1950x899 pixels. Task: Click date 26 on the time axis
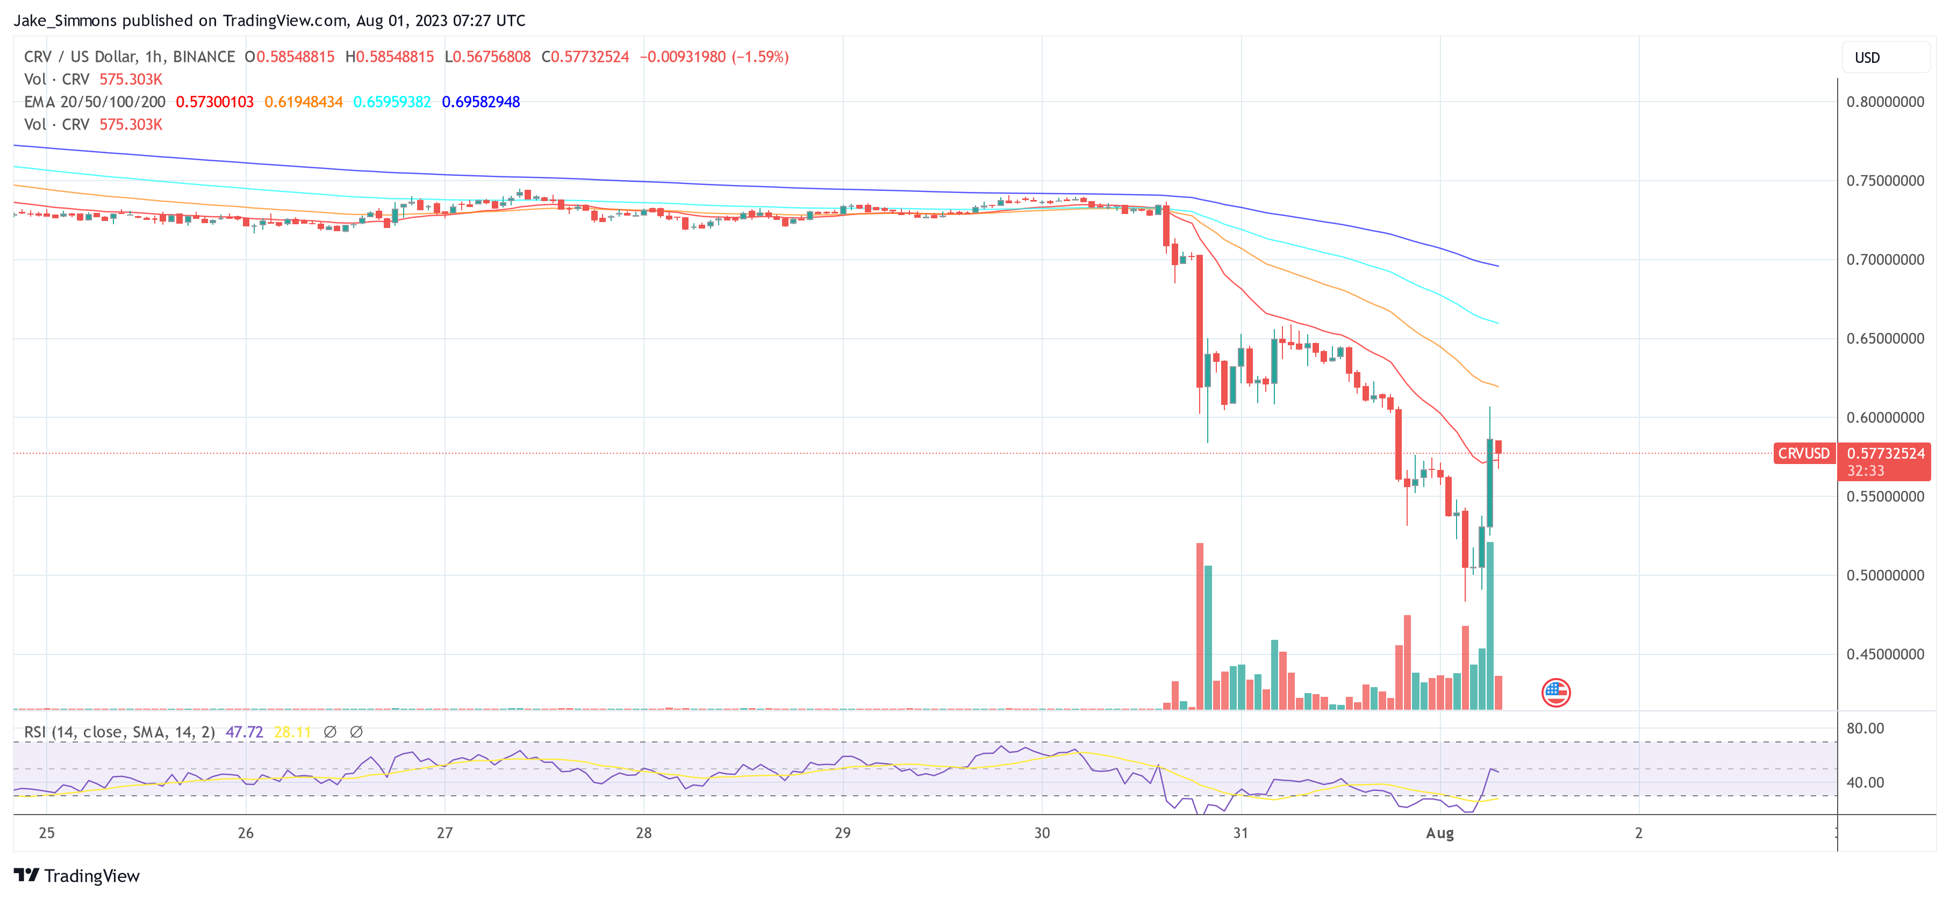(x=246, y=832)
